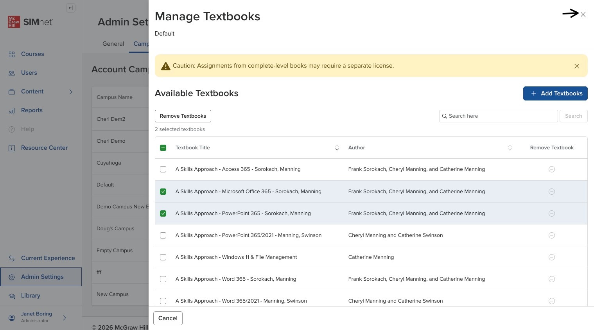Click the Admin Settings gear icon
Viewport: 594px width, 330px height.
12,277
